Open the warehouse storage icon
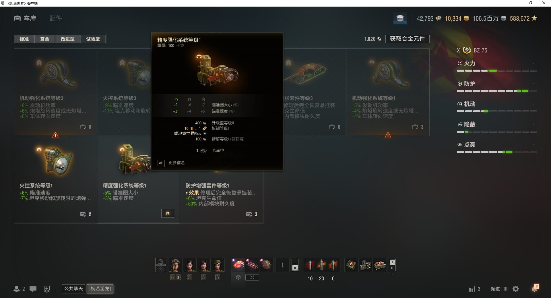The image size is (551, 298). tap(400, 19)
